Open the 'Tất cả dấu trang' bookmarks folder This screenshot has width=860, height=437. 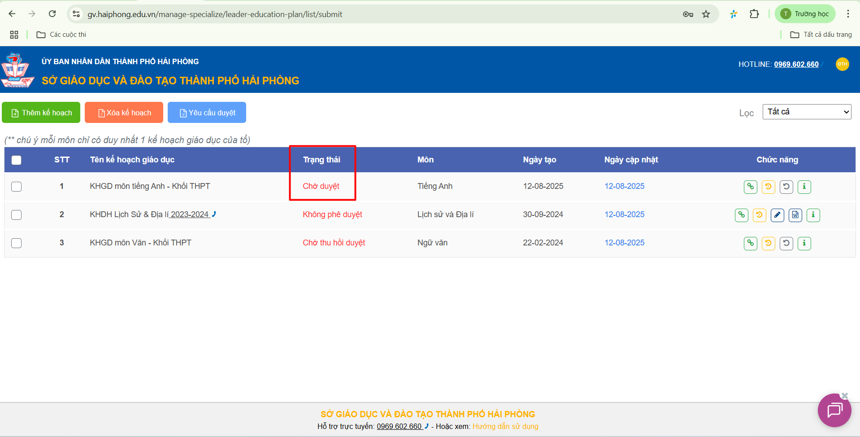(x=821, y=35)
